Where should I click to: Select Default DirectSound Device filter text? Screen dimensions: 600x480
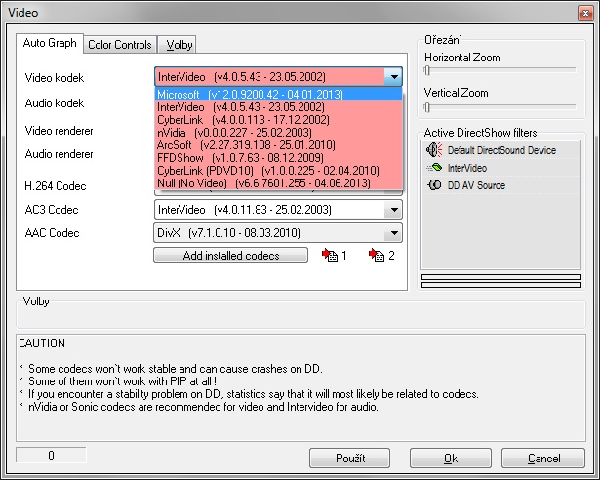click(x=501, y=150)
